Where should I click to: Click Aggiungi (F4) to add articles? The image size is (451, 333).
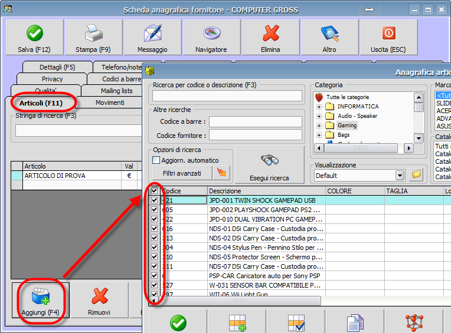click(x=41, y=301)
